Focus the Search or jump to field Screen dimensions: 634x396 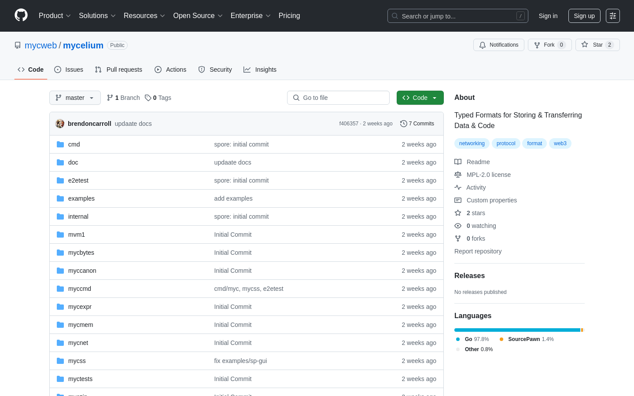[458, 16]
